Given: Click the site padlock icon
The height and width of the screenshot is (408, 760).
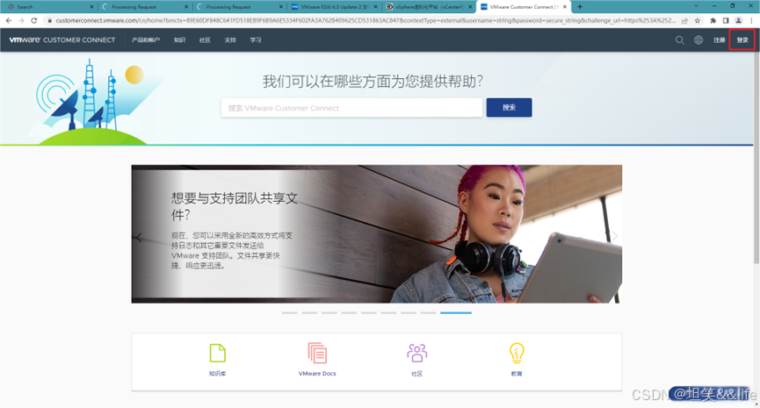Looking at the screenshot, I should (x=49, y=20).
